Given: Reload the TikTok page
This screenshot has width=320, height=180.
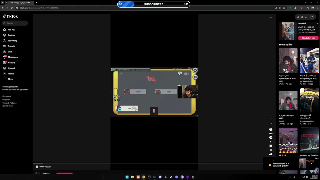Looking at the screenshot, I should [11, 8].
